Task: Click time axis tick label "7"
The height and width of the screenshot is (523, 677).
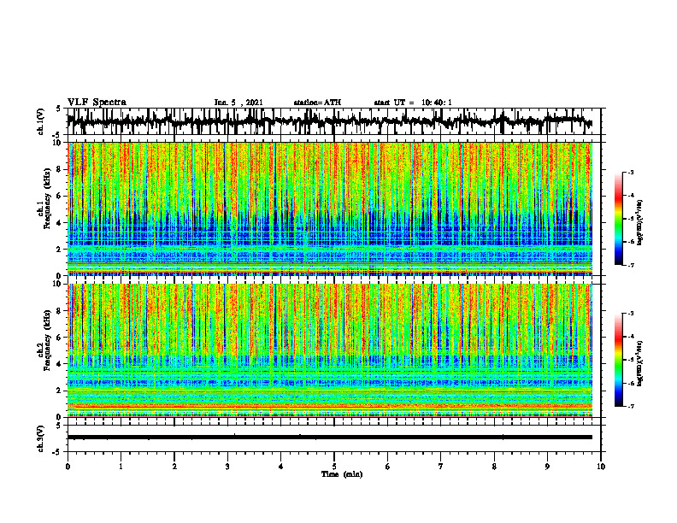Action: 441,467
